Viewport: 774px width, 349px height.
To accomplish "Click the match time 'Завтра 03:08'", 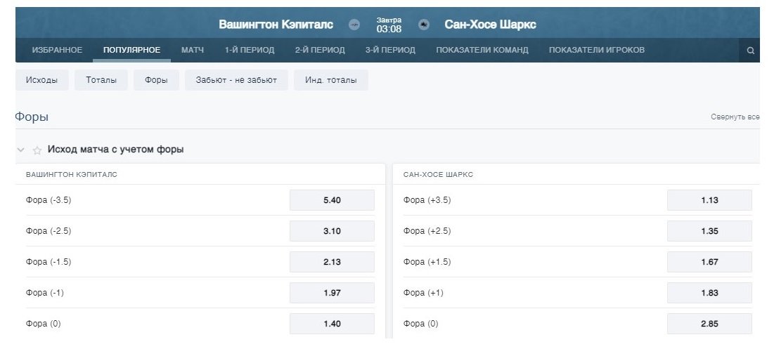I will (x=389, y=25).
